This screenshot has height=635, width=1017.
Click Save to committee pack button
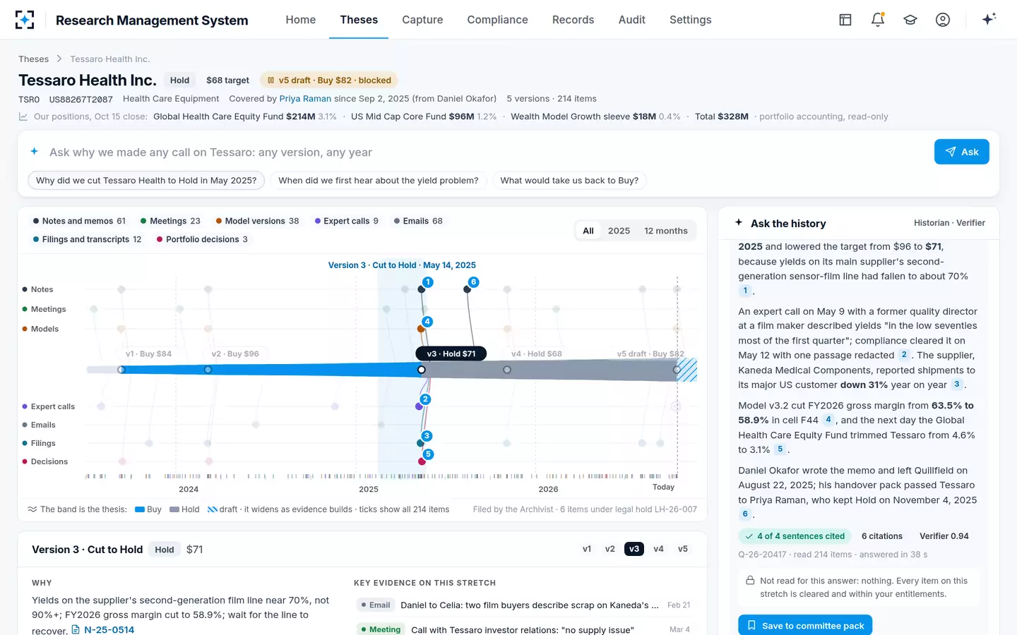(805, 625)
